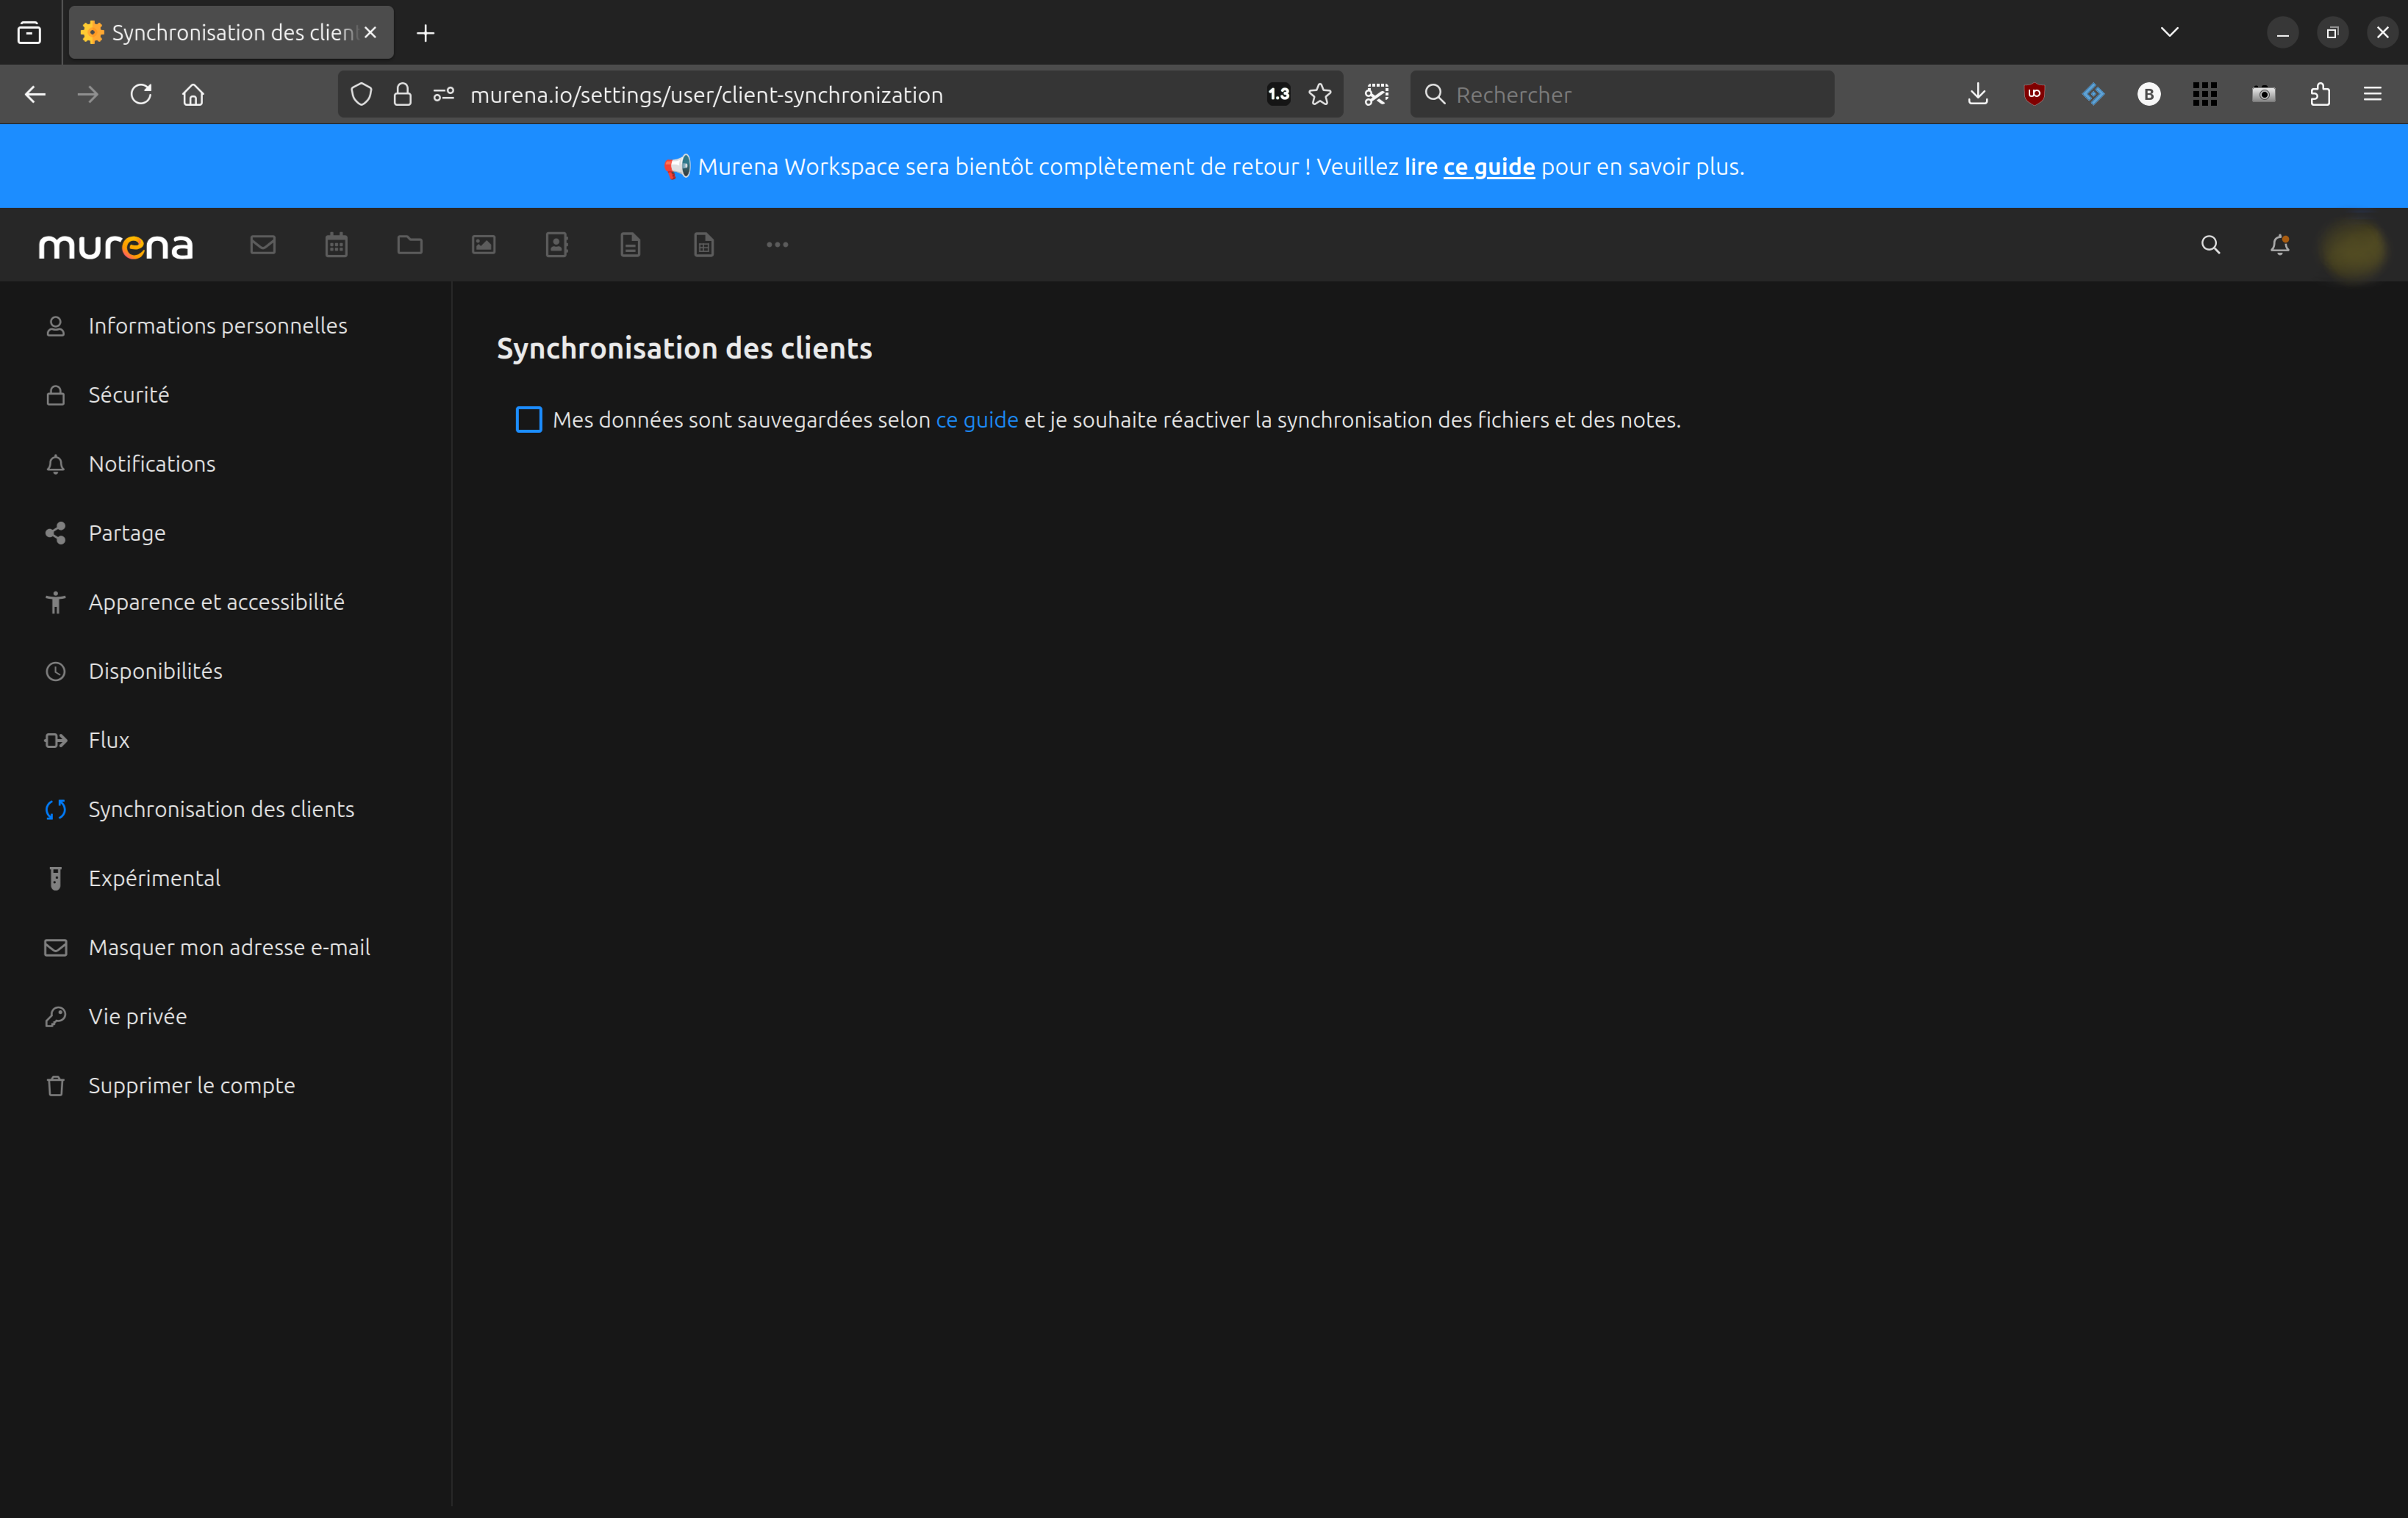Image resolution: width=2408 pixels, height=1518 pixels.
Task: Click the 1.3 zoom level badge
Action: coord(1279,94)
